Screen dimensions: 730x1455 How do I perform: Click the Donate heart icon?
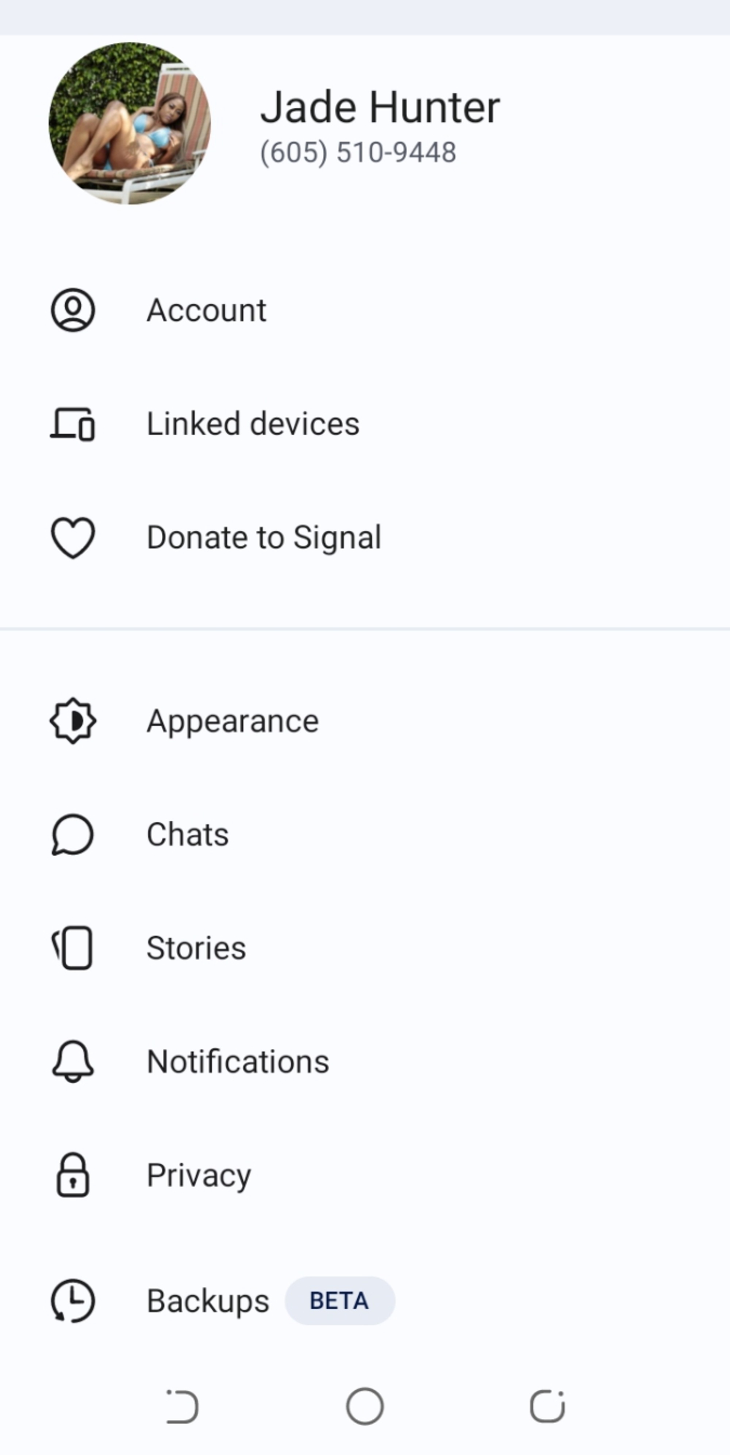click(73, 537)
